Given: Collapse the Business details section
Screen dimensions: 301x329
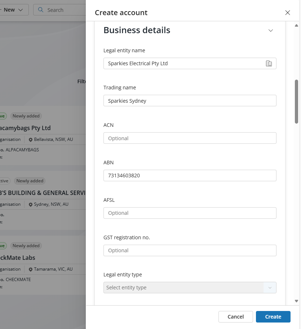Looking at the screenshot, I should [x=271, y=31].
